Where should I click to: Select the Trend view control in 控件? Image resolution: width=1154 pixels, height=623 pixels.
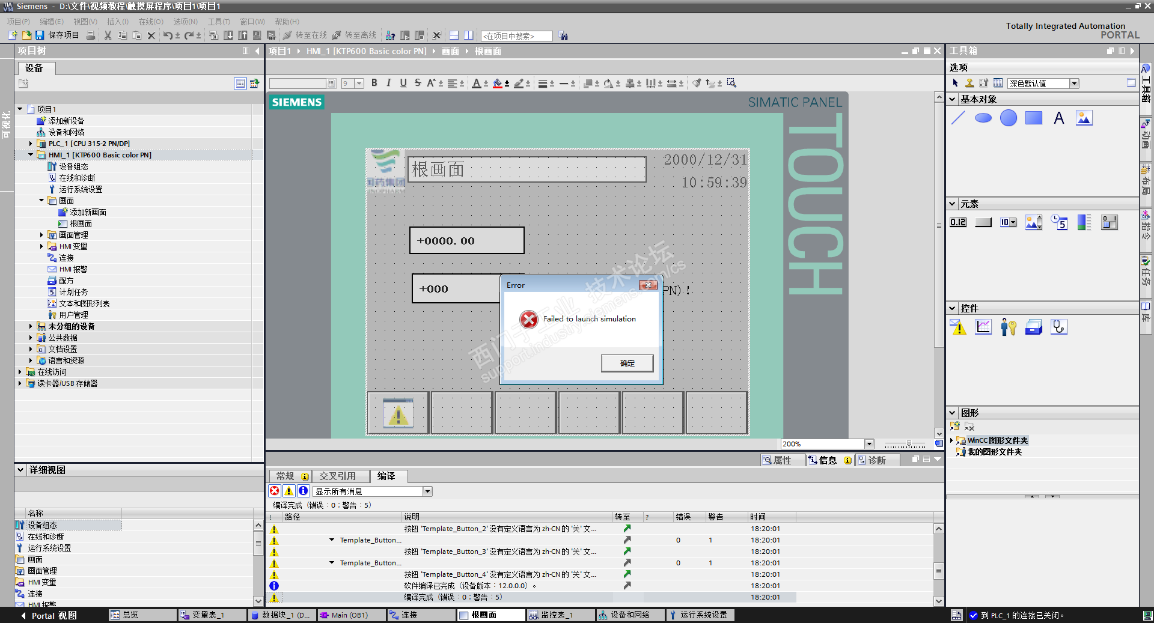point(983,327)
